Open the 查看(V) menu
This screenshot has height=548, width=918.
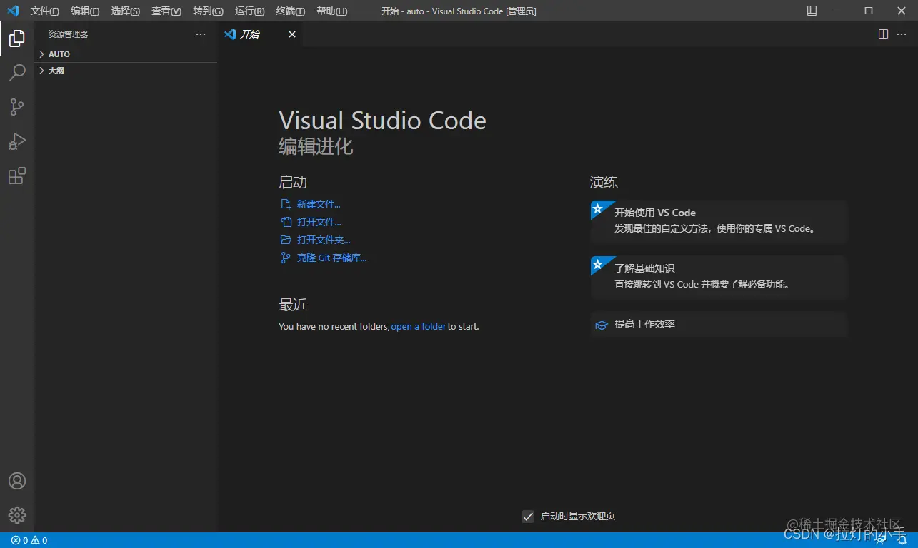166,11
